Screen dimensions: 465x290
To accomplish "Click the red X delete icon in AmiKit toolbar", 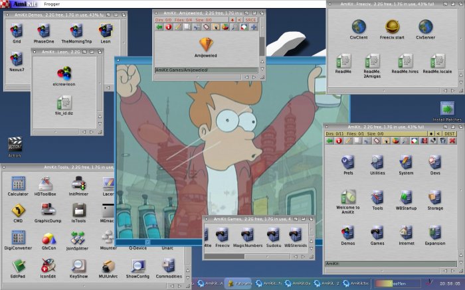I will pos(452,141).
